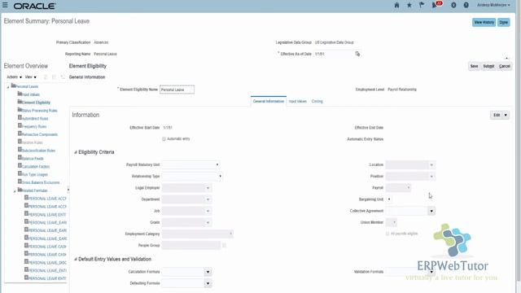Click the first greyed toolbar icon beside View

(46, 77)
